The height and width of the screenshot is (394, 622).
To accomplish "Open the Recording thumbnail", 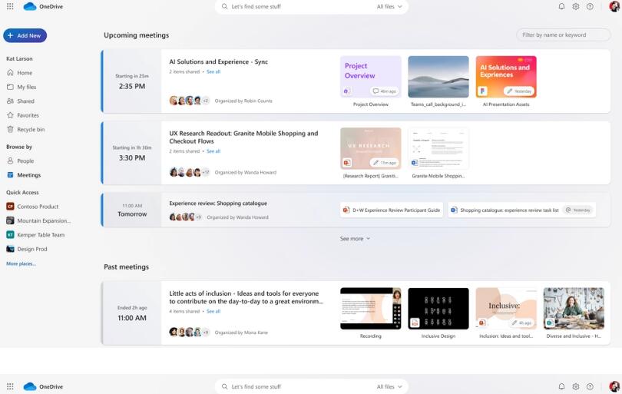I will click(x=370, y=309).
